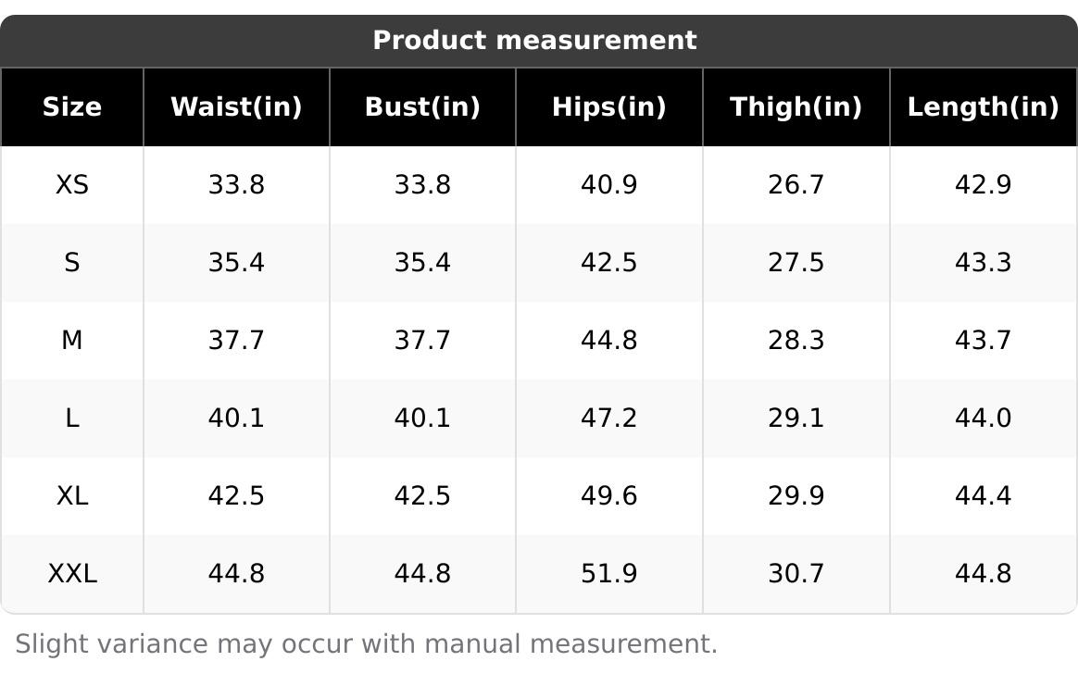Select the M size row label
This screenshot has height=674, width=1078.
[x=72, y=341]
